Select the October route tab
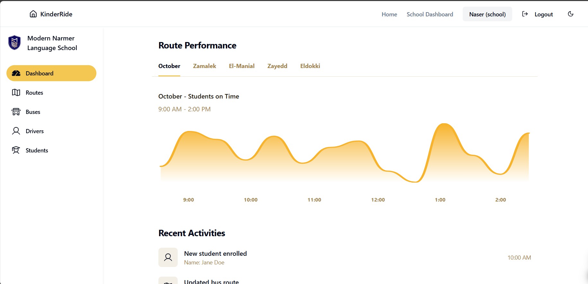Viewport: 588px width, 284px height. tap(169, 66)
